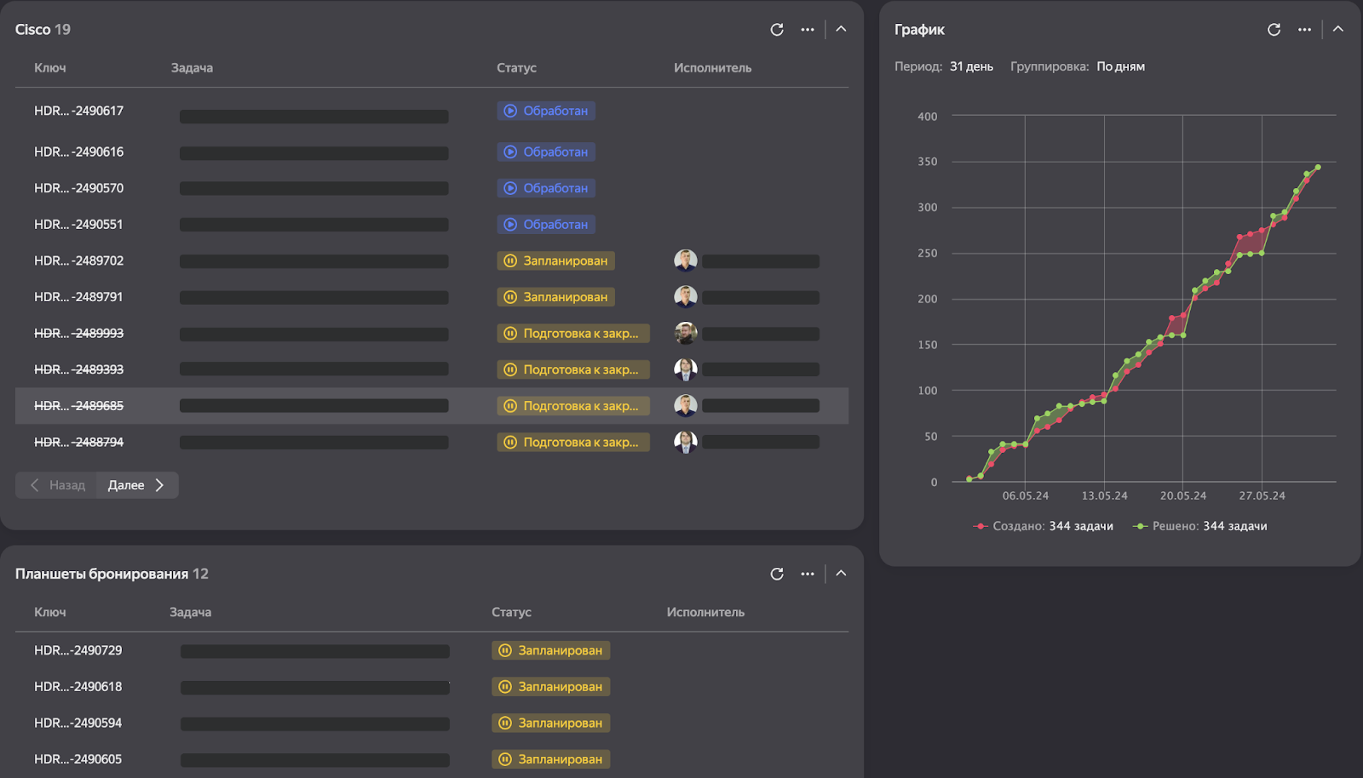This screenshot has width=1363, height=778.
Task: Click the Назад pagination button
Action: pos(57,485)
